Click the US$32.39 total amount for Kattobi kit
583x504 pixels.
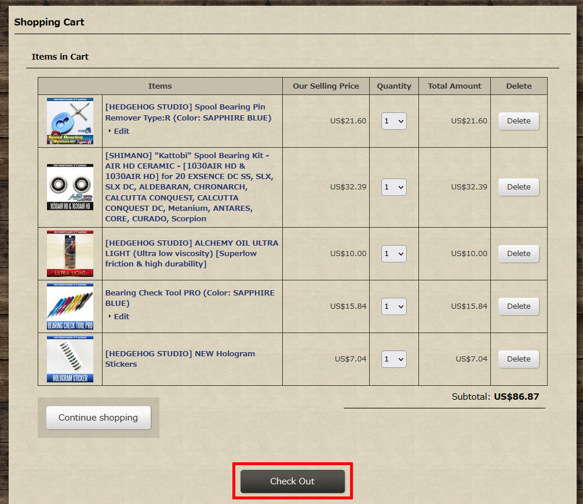click(x=469, y=187)
